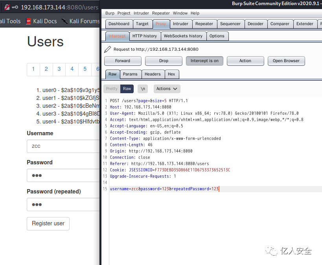The height and width of the screenshot is (265, 322).
Task: Click the Kali Forums bookmark icon
Action: (x=64, y=21)
